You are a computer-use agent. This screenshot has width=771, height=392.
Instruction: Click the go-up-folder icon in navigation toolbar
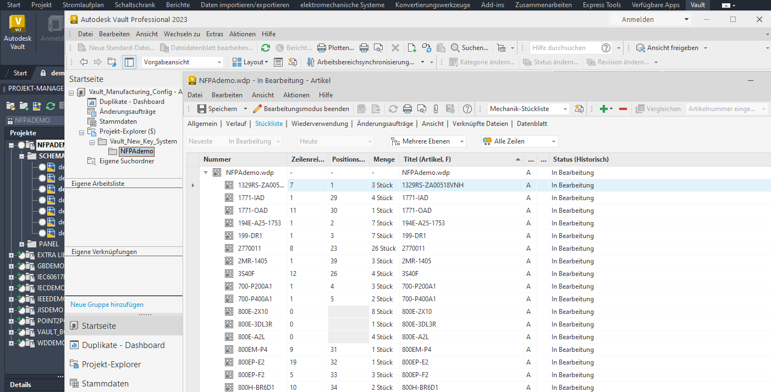pyautogui.click(x=112, y=62)
